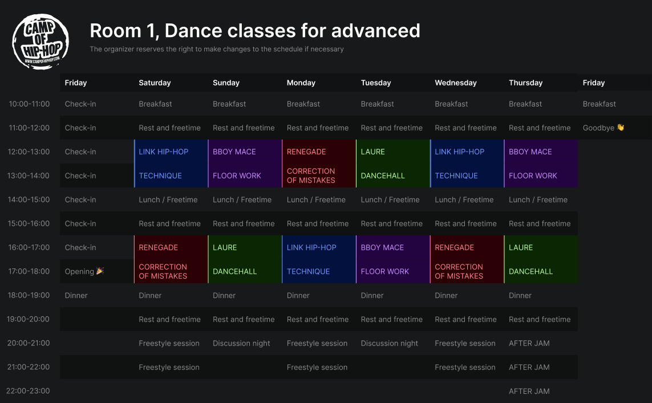Select Thursday's 22:00 AFTER JAM entry
This screenshot has width=652, height=403.
pos(529,391)
